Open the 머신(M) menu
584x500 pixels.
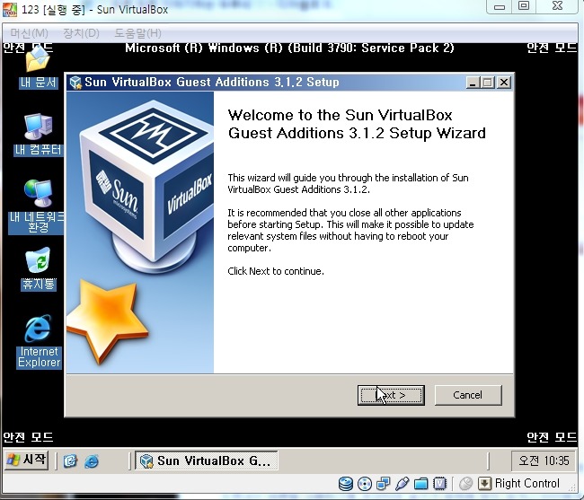(29, 33)
